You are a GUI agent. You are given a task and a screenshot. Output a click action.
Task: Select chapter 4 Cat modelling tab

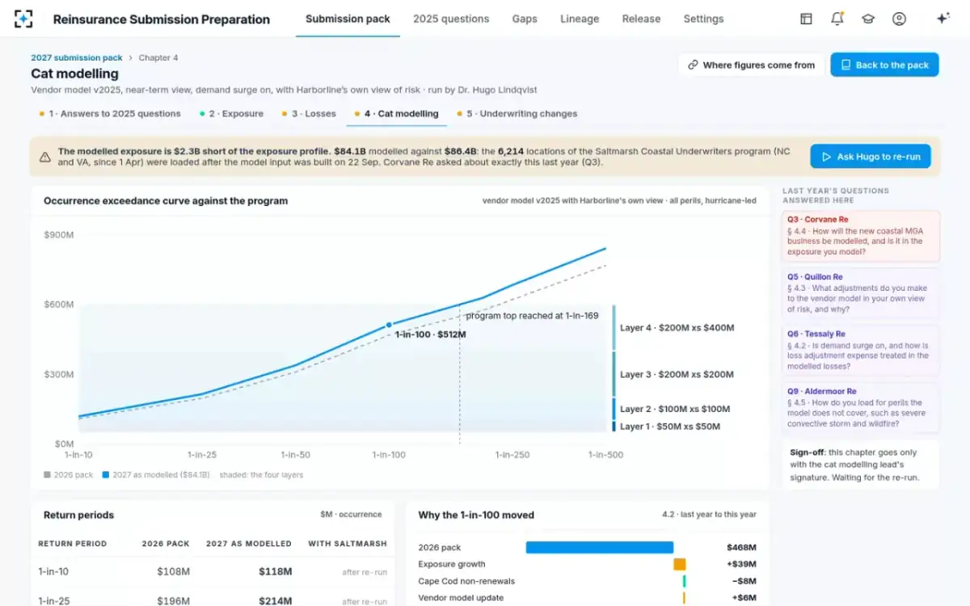396,114
